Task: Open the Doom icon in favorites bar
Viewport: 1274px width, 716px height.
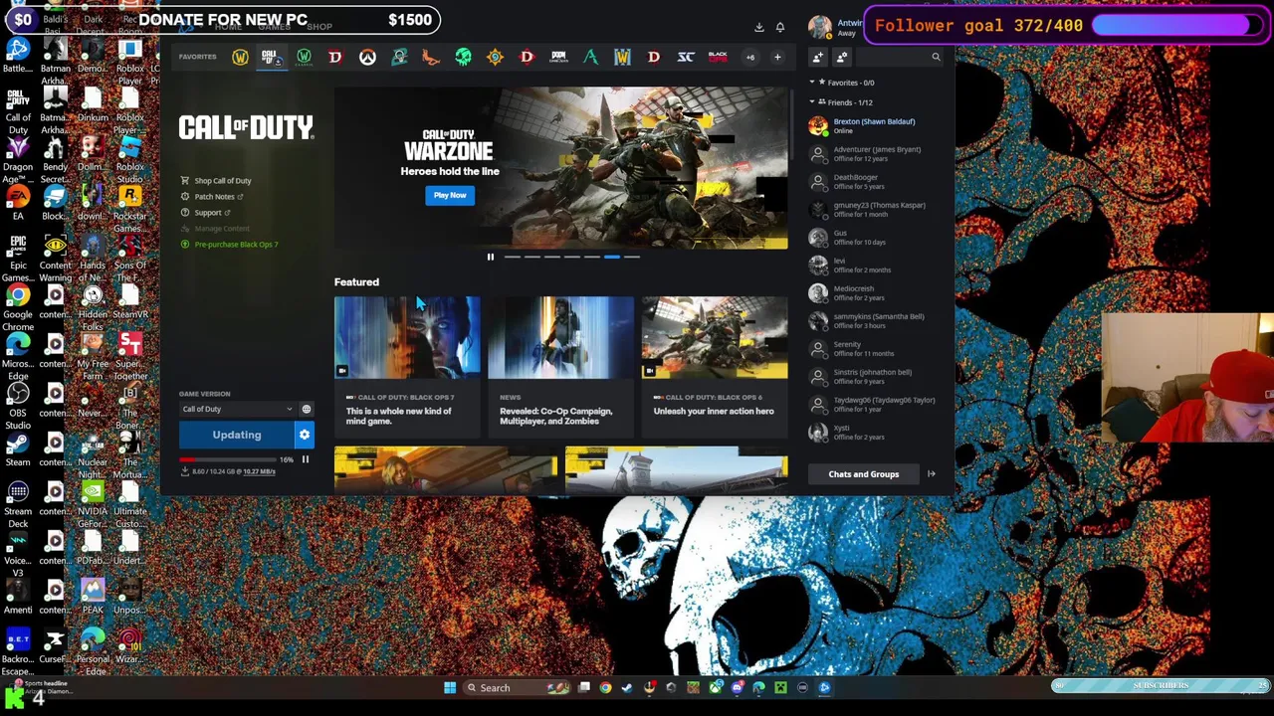Action: coord(558,58)
